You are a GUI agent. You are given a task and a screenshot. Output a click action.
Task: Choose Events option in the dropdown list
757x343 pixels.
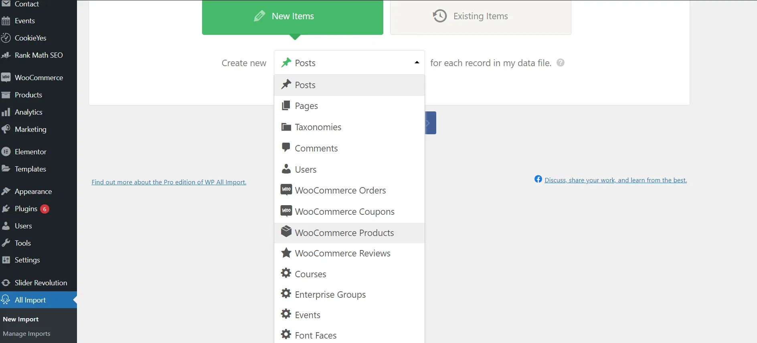coord(349,315)
